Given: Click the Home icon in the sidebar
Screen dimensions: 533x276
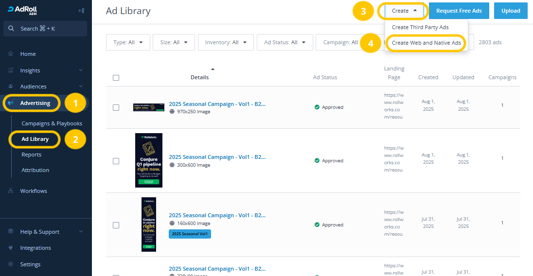Looking at the screenshot, I should click(11, 54).
